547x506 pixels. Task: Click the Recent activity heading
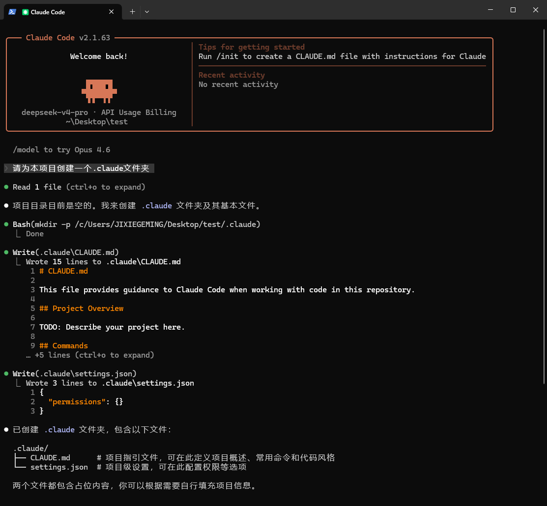[x=231, y=75]
